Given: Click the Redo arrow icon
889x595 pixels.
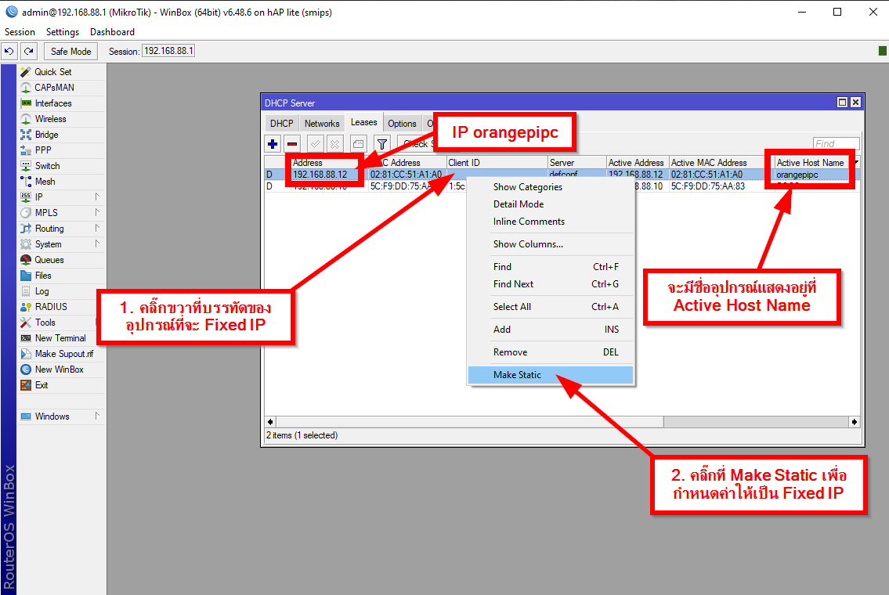Looking at the screenshot, I should pos(29,51).
